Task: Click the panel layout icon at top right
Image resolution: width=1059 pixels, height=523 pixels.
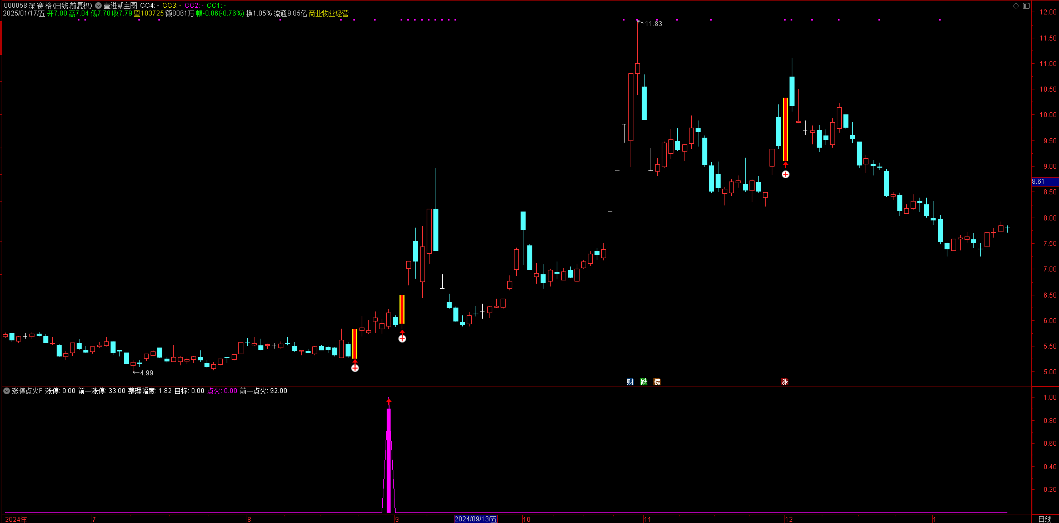Action: [1026, 6]
